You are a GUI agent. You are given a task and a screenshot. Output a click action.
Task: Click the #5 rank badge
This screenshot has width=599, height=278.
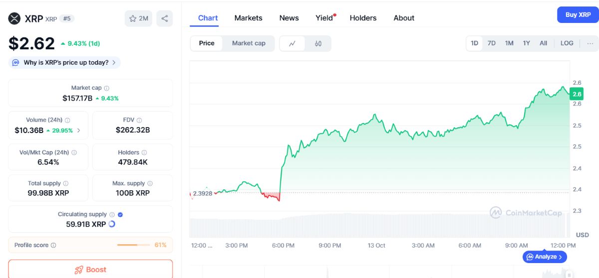click(66, 18)
